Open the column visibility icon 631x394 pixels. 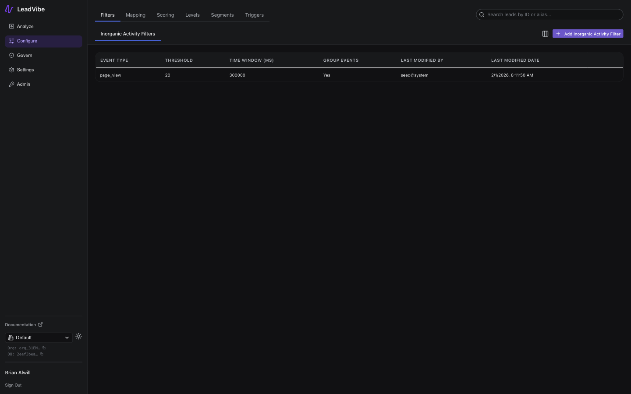click(545, 34)
